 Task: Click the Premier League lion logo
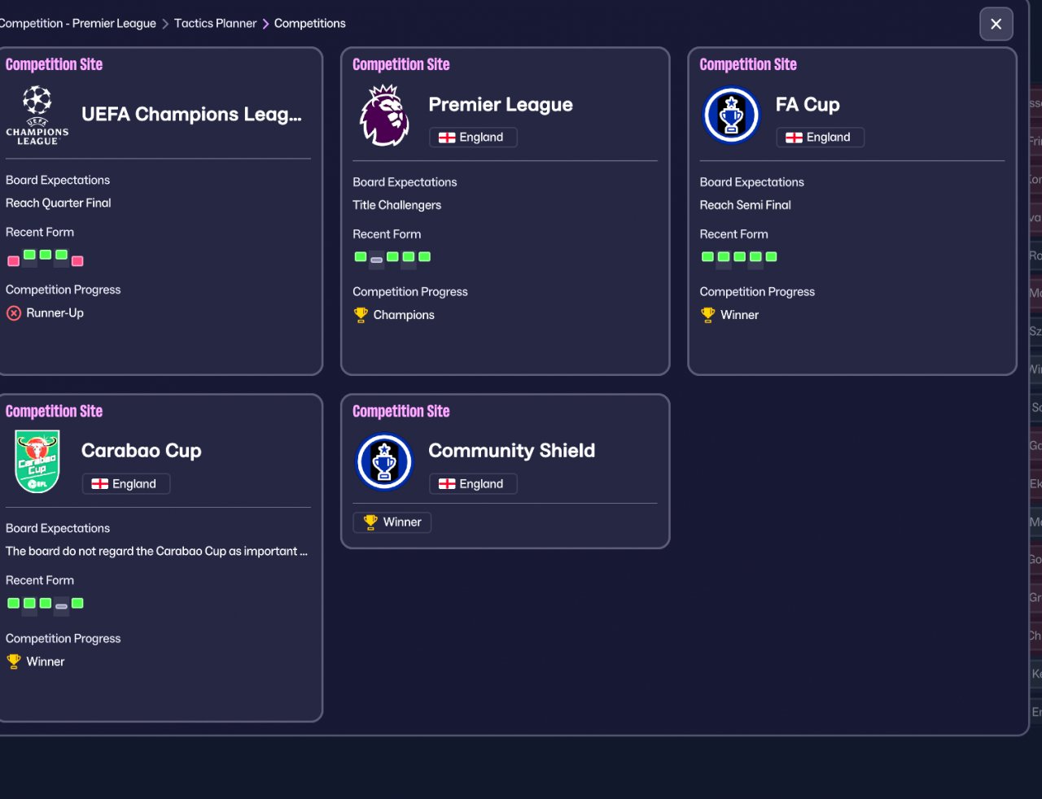(384, 116)
